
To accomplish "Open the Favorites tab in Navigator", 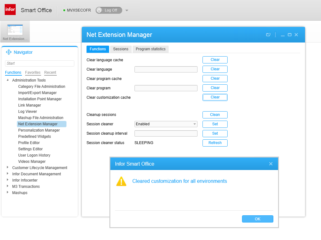I will click(x=33, y=72).
